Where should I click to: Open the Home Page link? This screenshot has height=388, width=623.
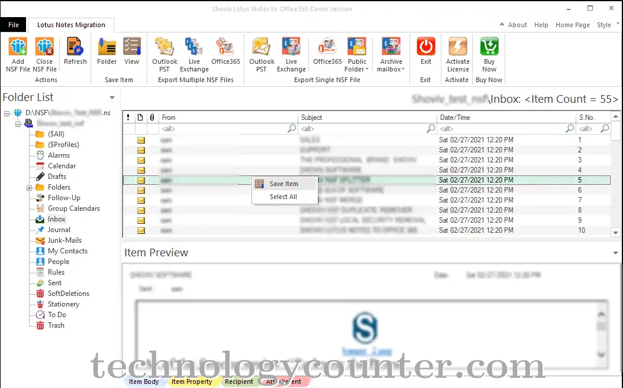573,25
